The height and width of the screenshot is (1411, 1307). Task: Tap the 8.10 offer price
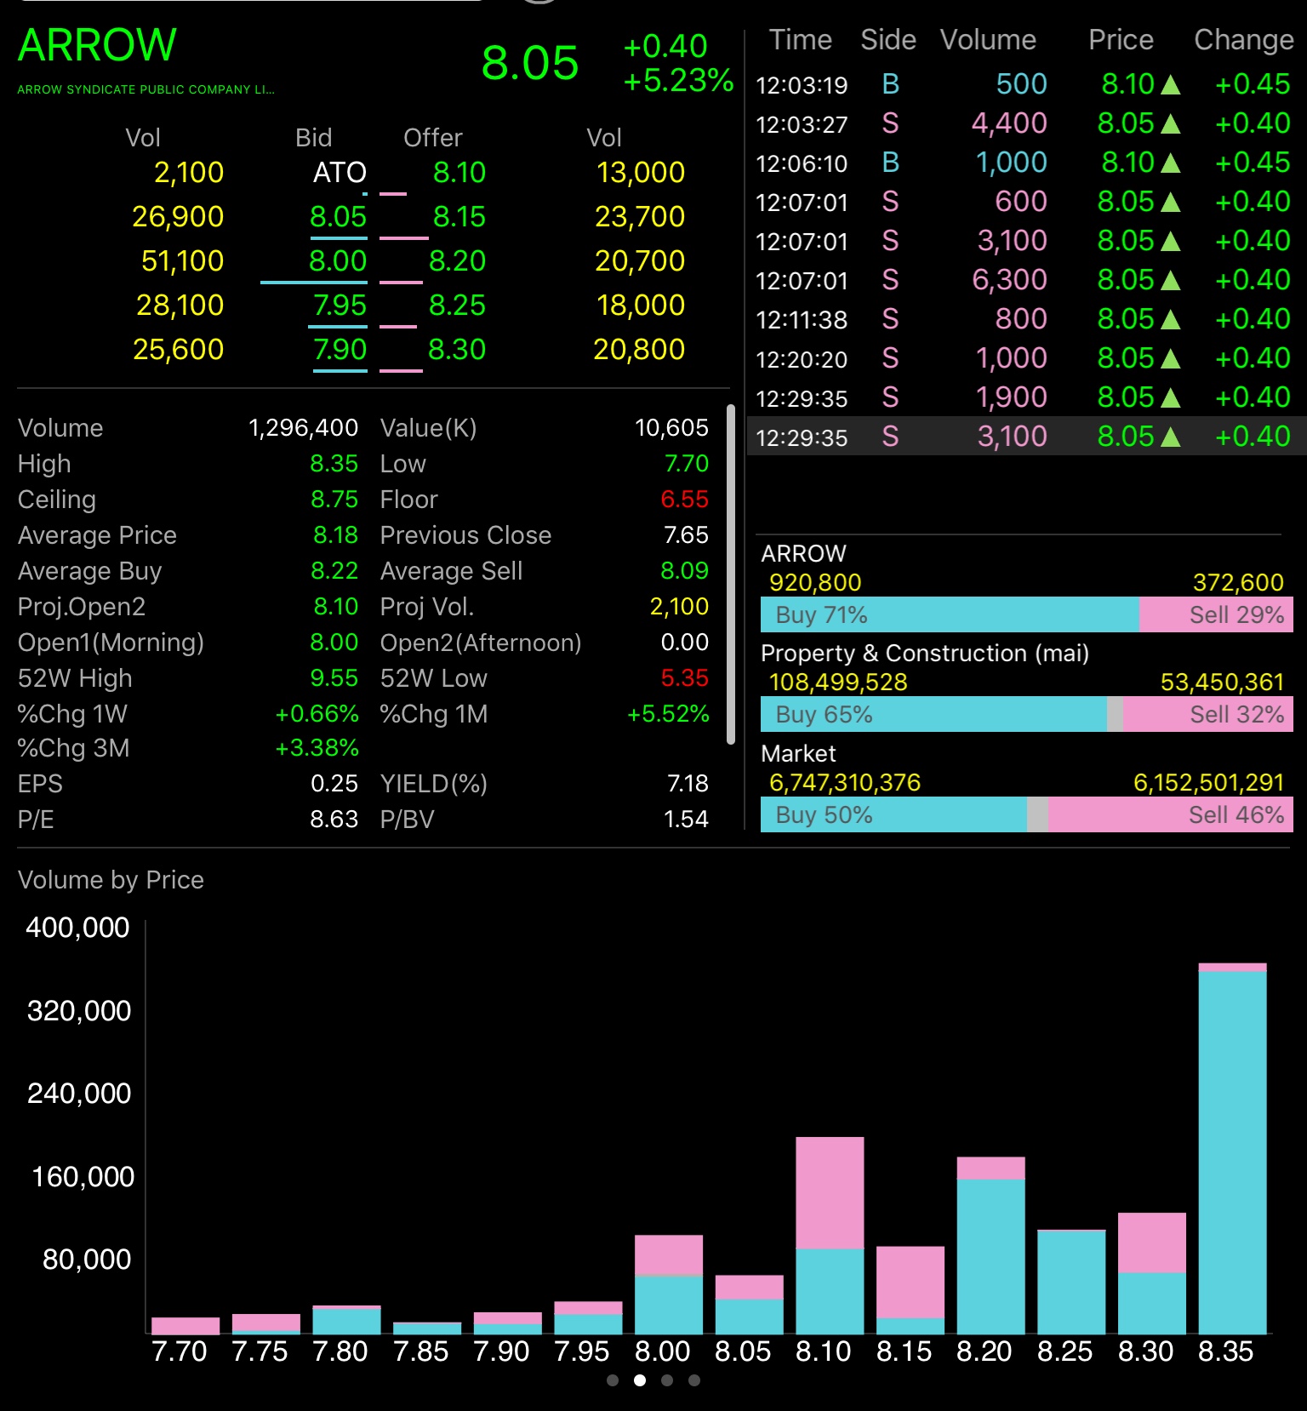(459, 173)
